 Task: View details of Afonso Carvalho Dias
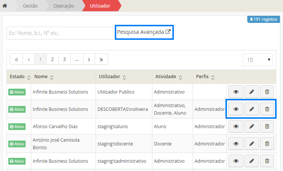pyautogui.click(x=236, y=127)
